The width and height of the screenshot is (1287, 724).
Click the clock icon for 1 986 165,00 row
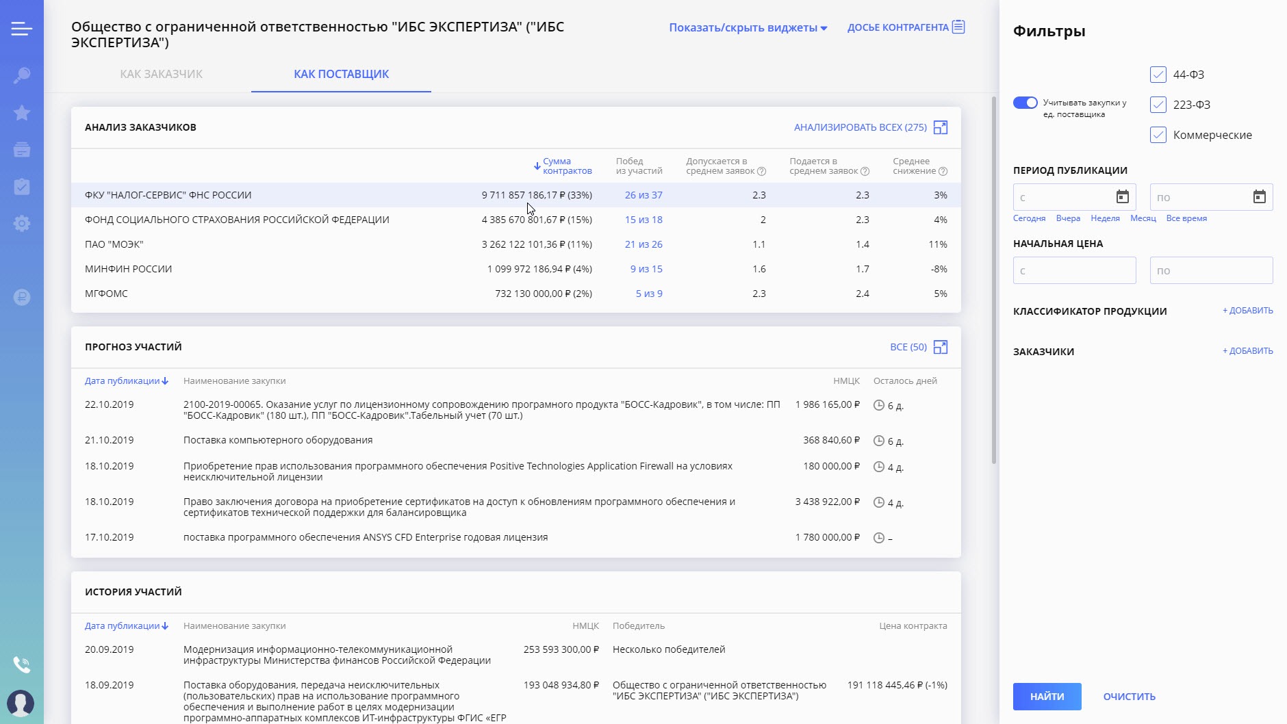point(879,405)
